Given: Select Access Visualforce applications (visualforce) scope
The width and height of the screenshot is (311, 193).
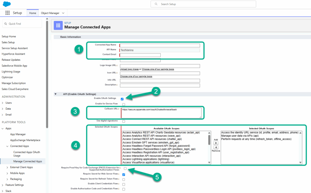Looking at the screenshot, I should coord(148,162).
